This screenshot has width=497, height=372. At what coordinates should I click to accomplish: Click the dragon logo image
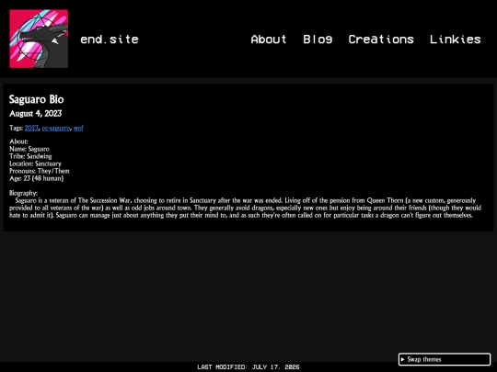[x=39, y=39]
